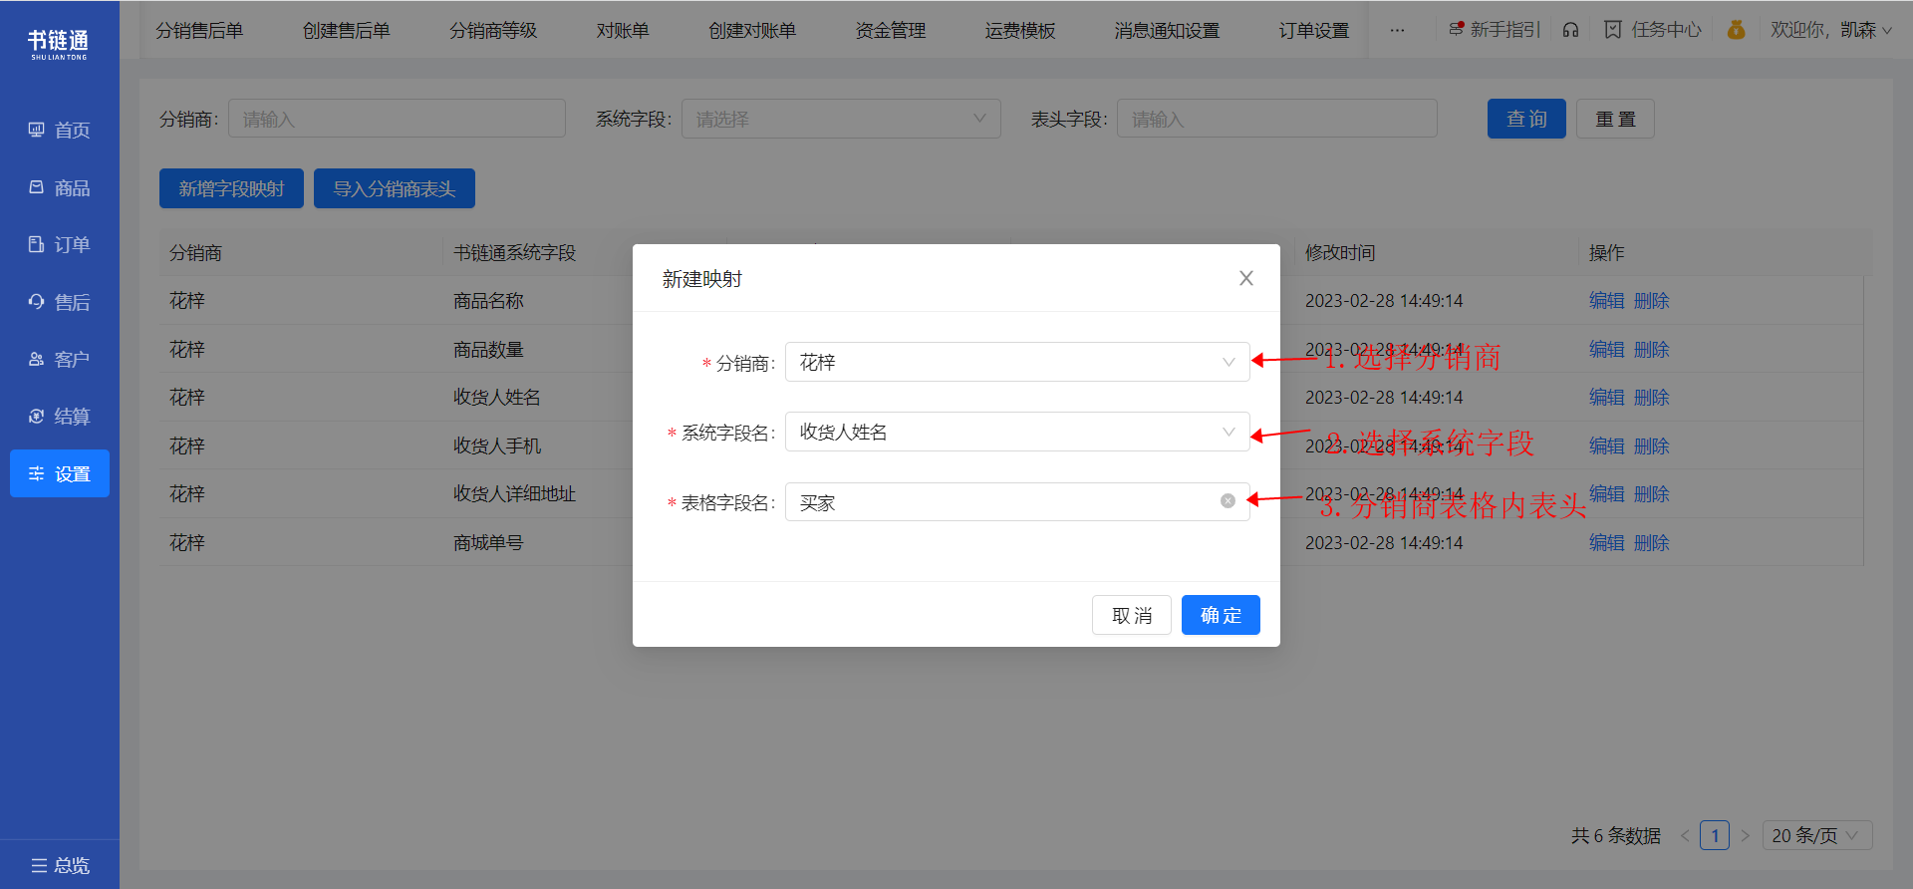
Task: Open the more tabs ellipsis menu
Action: (x=1398, y=30)
